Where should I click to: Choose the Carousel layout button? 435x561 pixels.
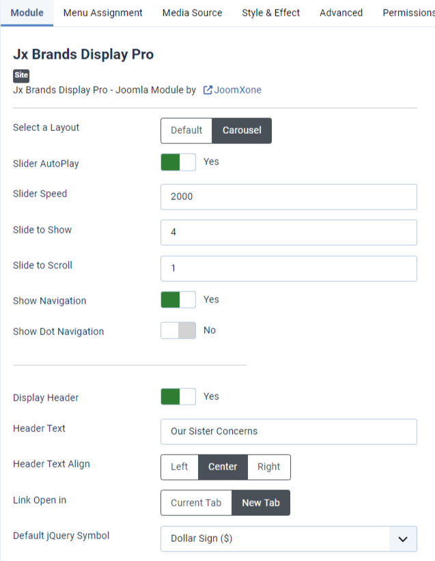click(242, 130)
